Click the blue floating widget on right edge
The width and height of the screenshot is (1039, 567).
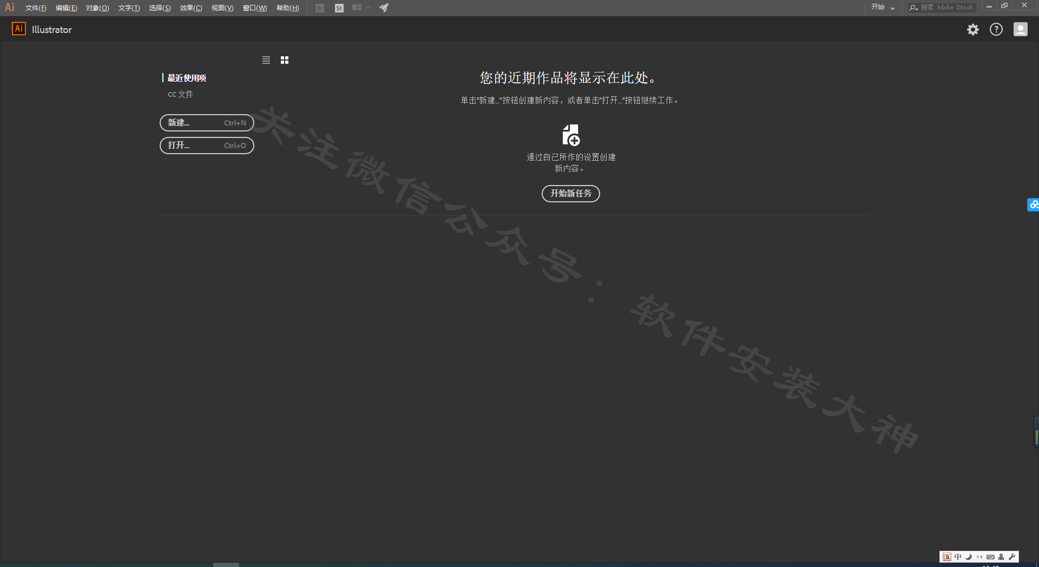(x=1033, y=205)
